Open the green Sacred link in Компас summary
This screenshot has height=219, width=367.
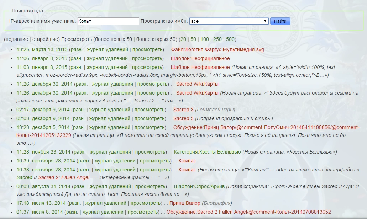tap(24, 177)
